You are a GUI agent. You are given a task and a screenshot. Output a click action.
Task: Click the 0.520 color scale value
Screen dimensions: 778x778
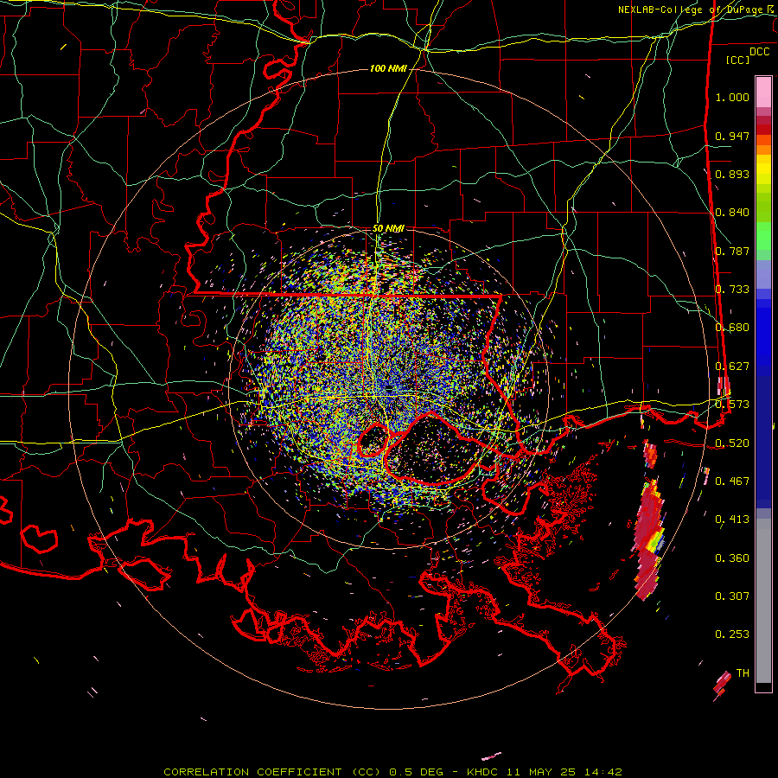click(x=732, y=443)
